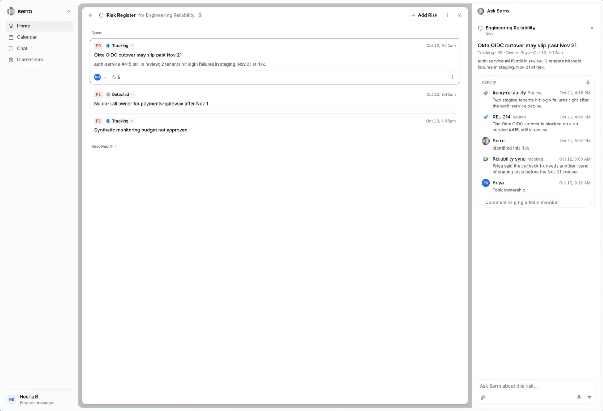Click the serro logo icon
Viewport: 603px width, 411px height.
click(11, 11)
